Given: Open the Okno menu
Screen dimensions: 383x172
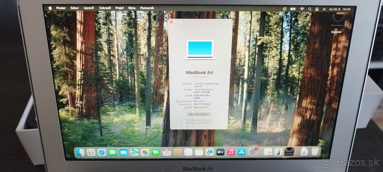Looking at the screenshot, I should pyautogui.click(x=132, y=8).
